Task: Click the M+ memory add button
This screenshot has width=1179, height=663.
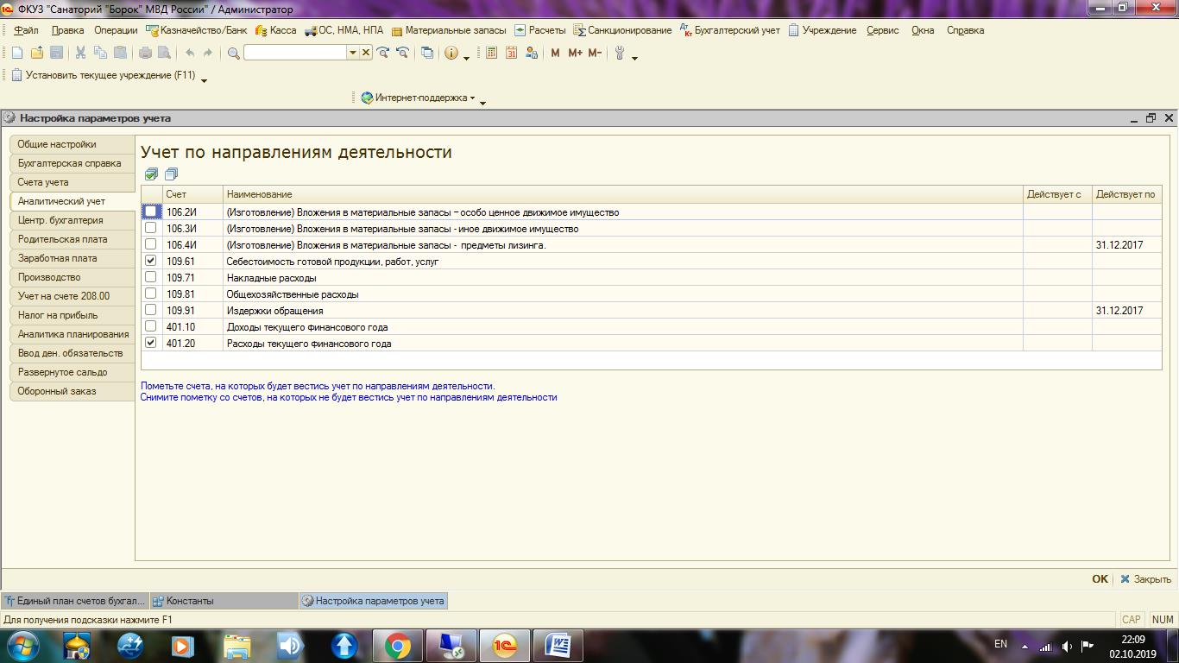Action: pos(575,53)
